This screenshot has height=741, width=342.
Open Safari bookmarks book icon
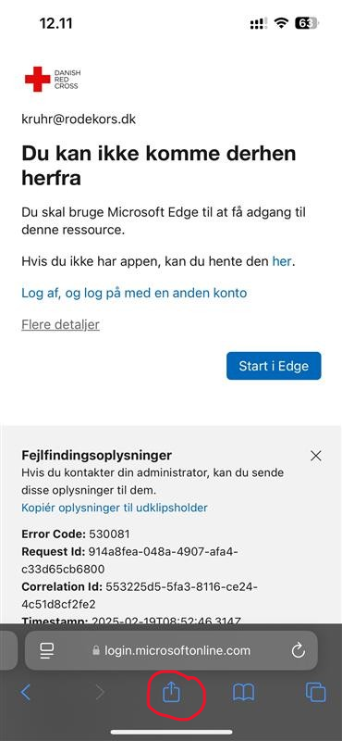pyautogui.click(x=243, y=693)
